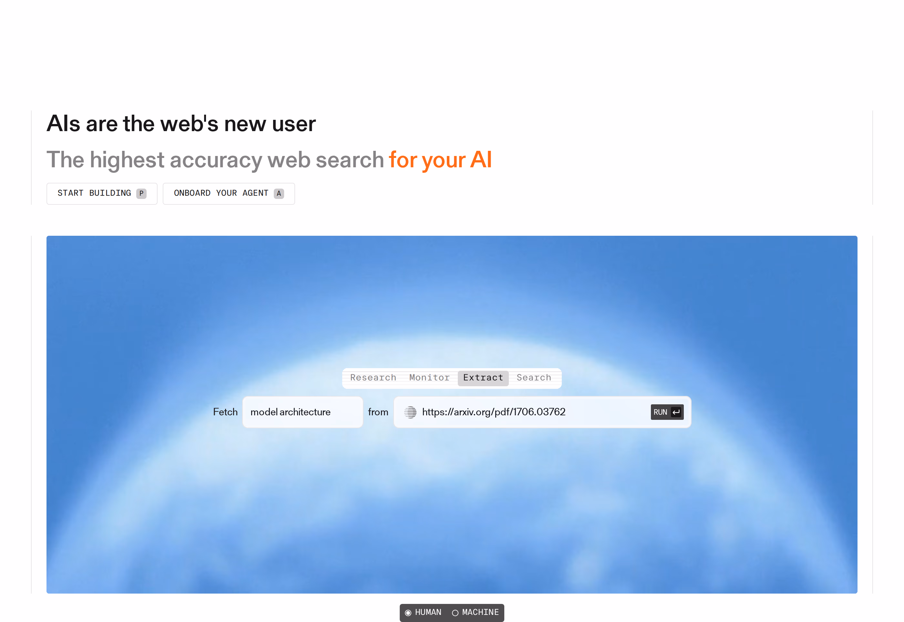Click the 'for your AI' orange headline text
The height and width of the screenshot is (622, 904).
(x=440, y=160)
